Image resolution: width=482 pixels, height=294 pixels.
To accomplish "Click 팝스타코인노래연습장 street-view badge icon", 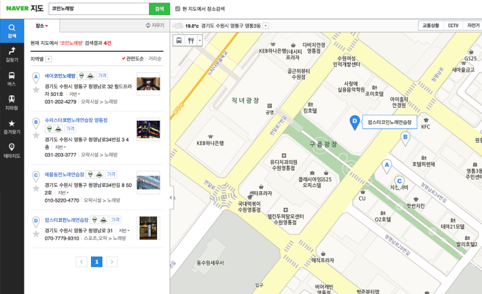I will [104, 220].
